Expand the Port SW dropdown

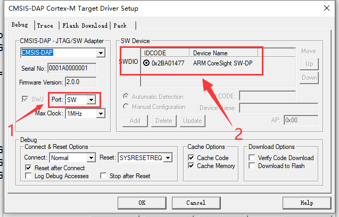(91, 100)
